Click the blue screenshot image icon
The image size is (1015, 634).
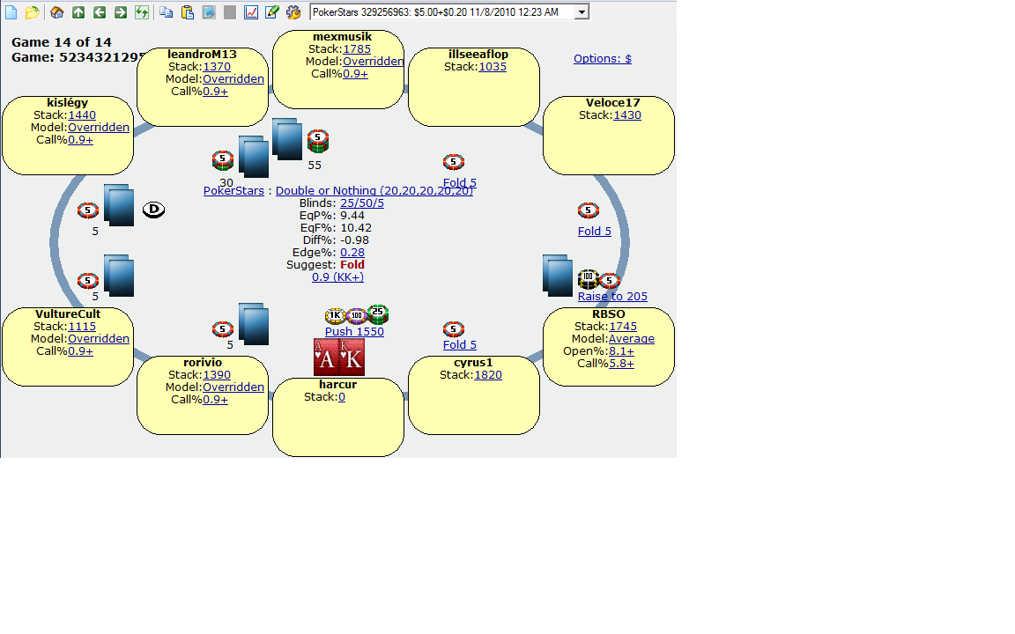pos(209,12)
